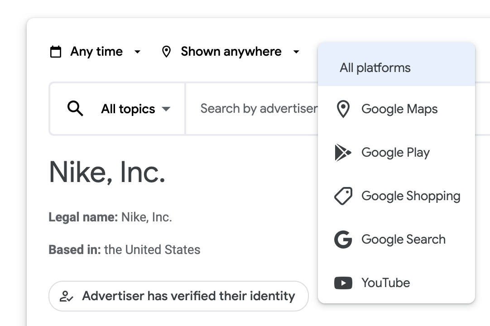Focus the Search by advertiser input field
This screenshot has width=490, height=326.
258,109
